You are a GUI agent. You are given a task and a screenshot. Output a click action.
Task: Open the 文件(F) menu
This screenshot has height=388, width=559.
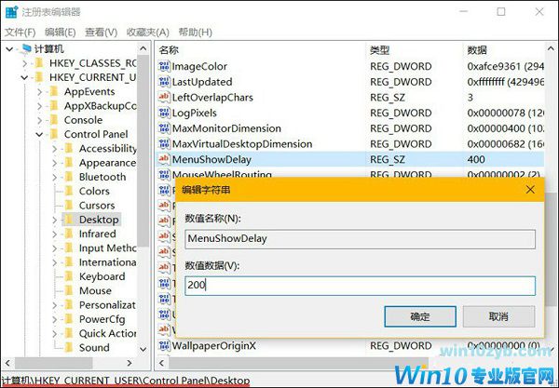pyautogui.click(x=20, y=32)
